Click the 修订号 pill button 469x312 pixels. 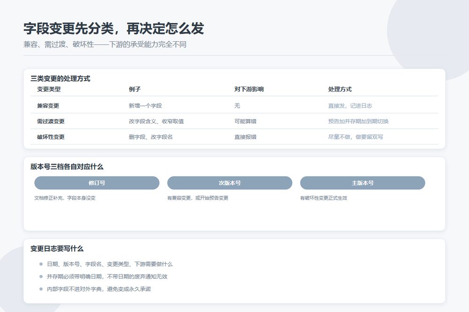[97, 183]
